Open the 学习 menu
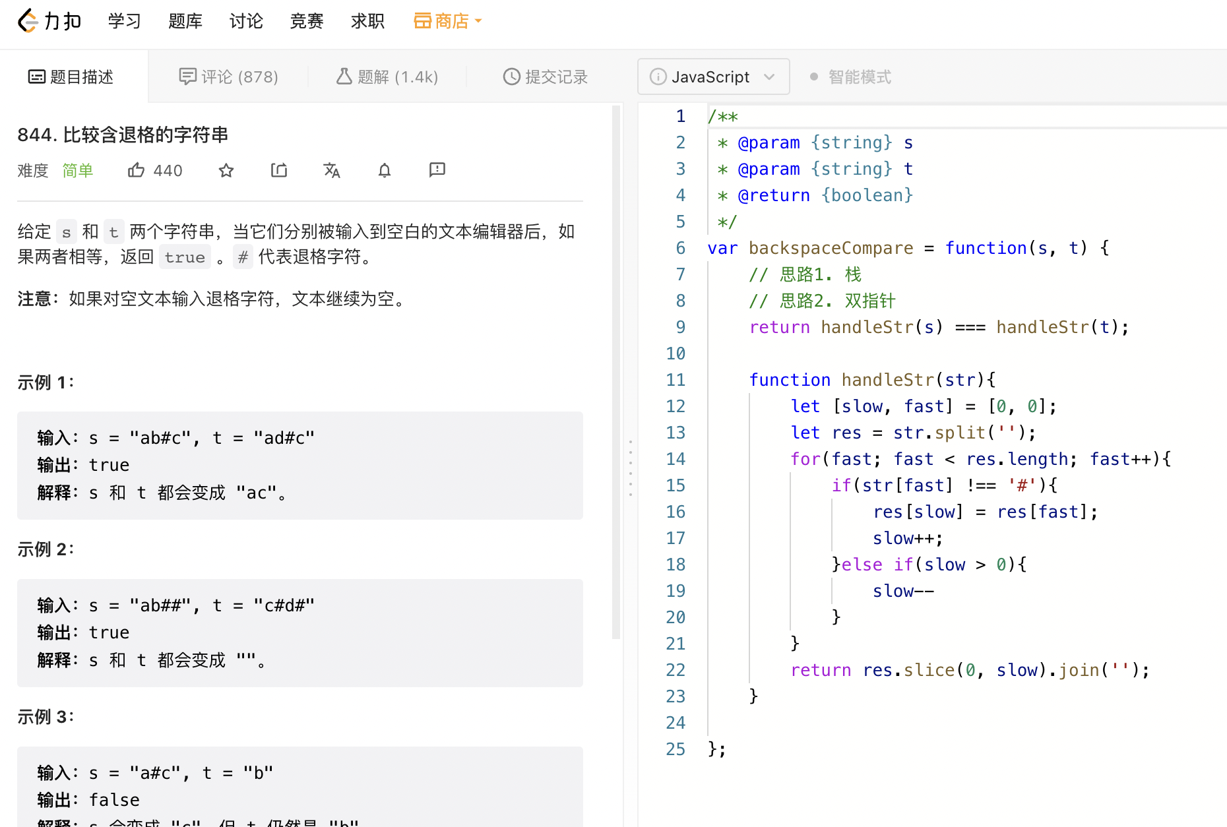1227x827 pixels. [x=125, y=21]
